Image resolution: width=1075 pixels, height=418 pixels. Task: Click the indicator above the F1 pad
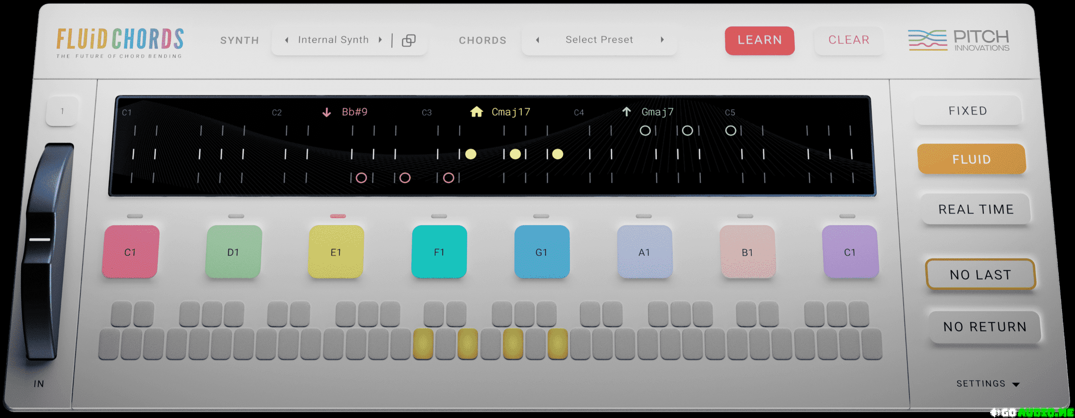[439, 216]
